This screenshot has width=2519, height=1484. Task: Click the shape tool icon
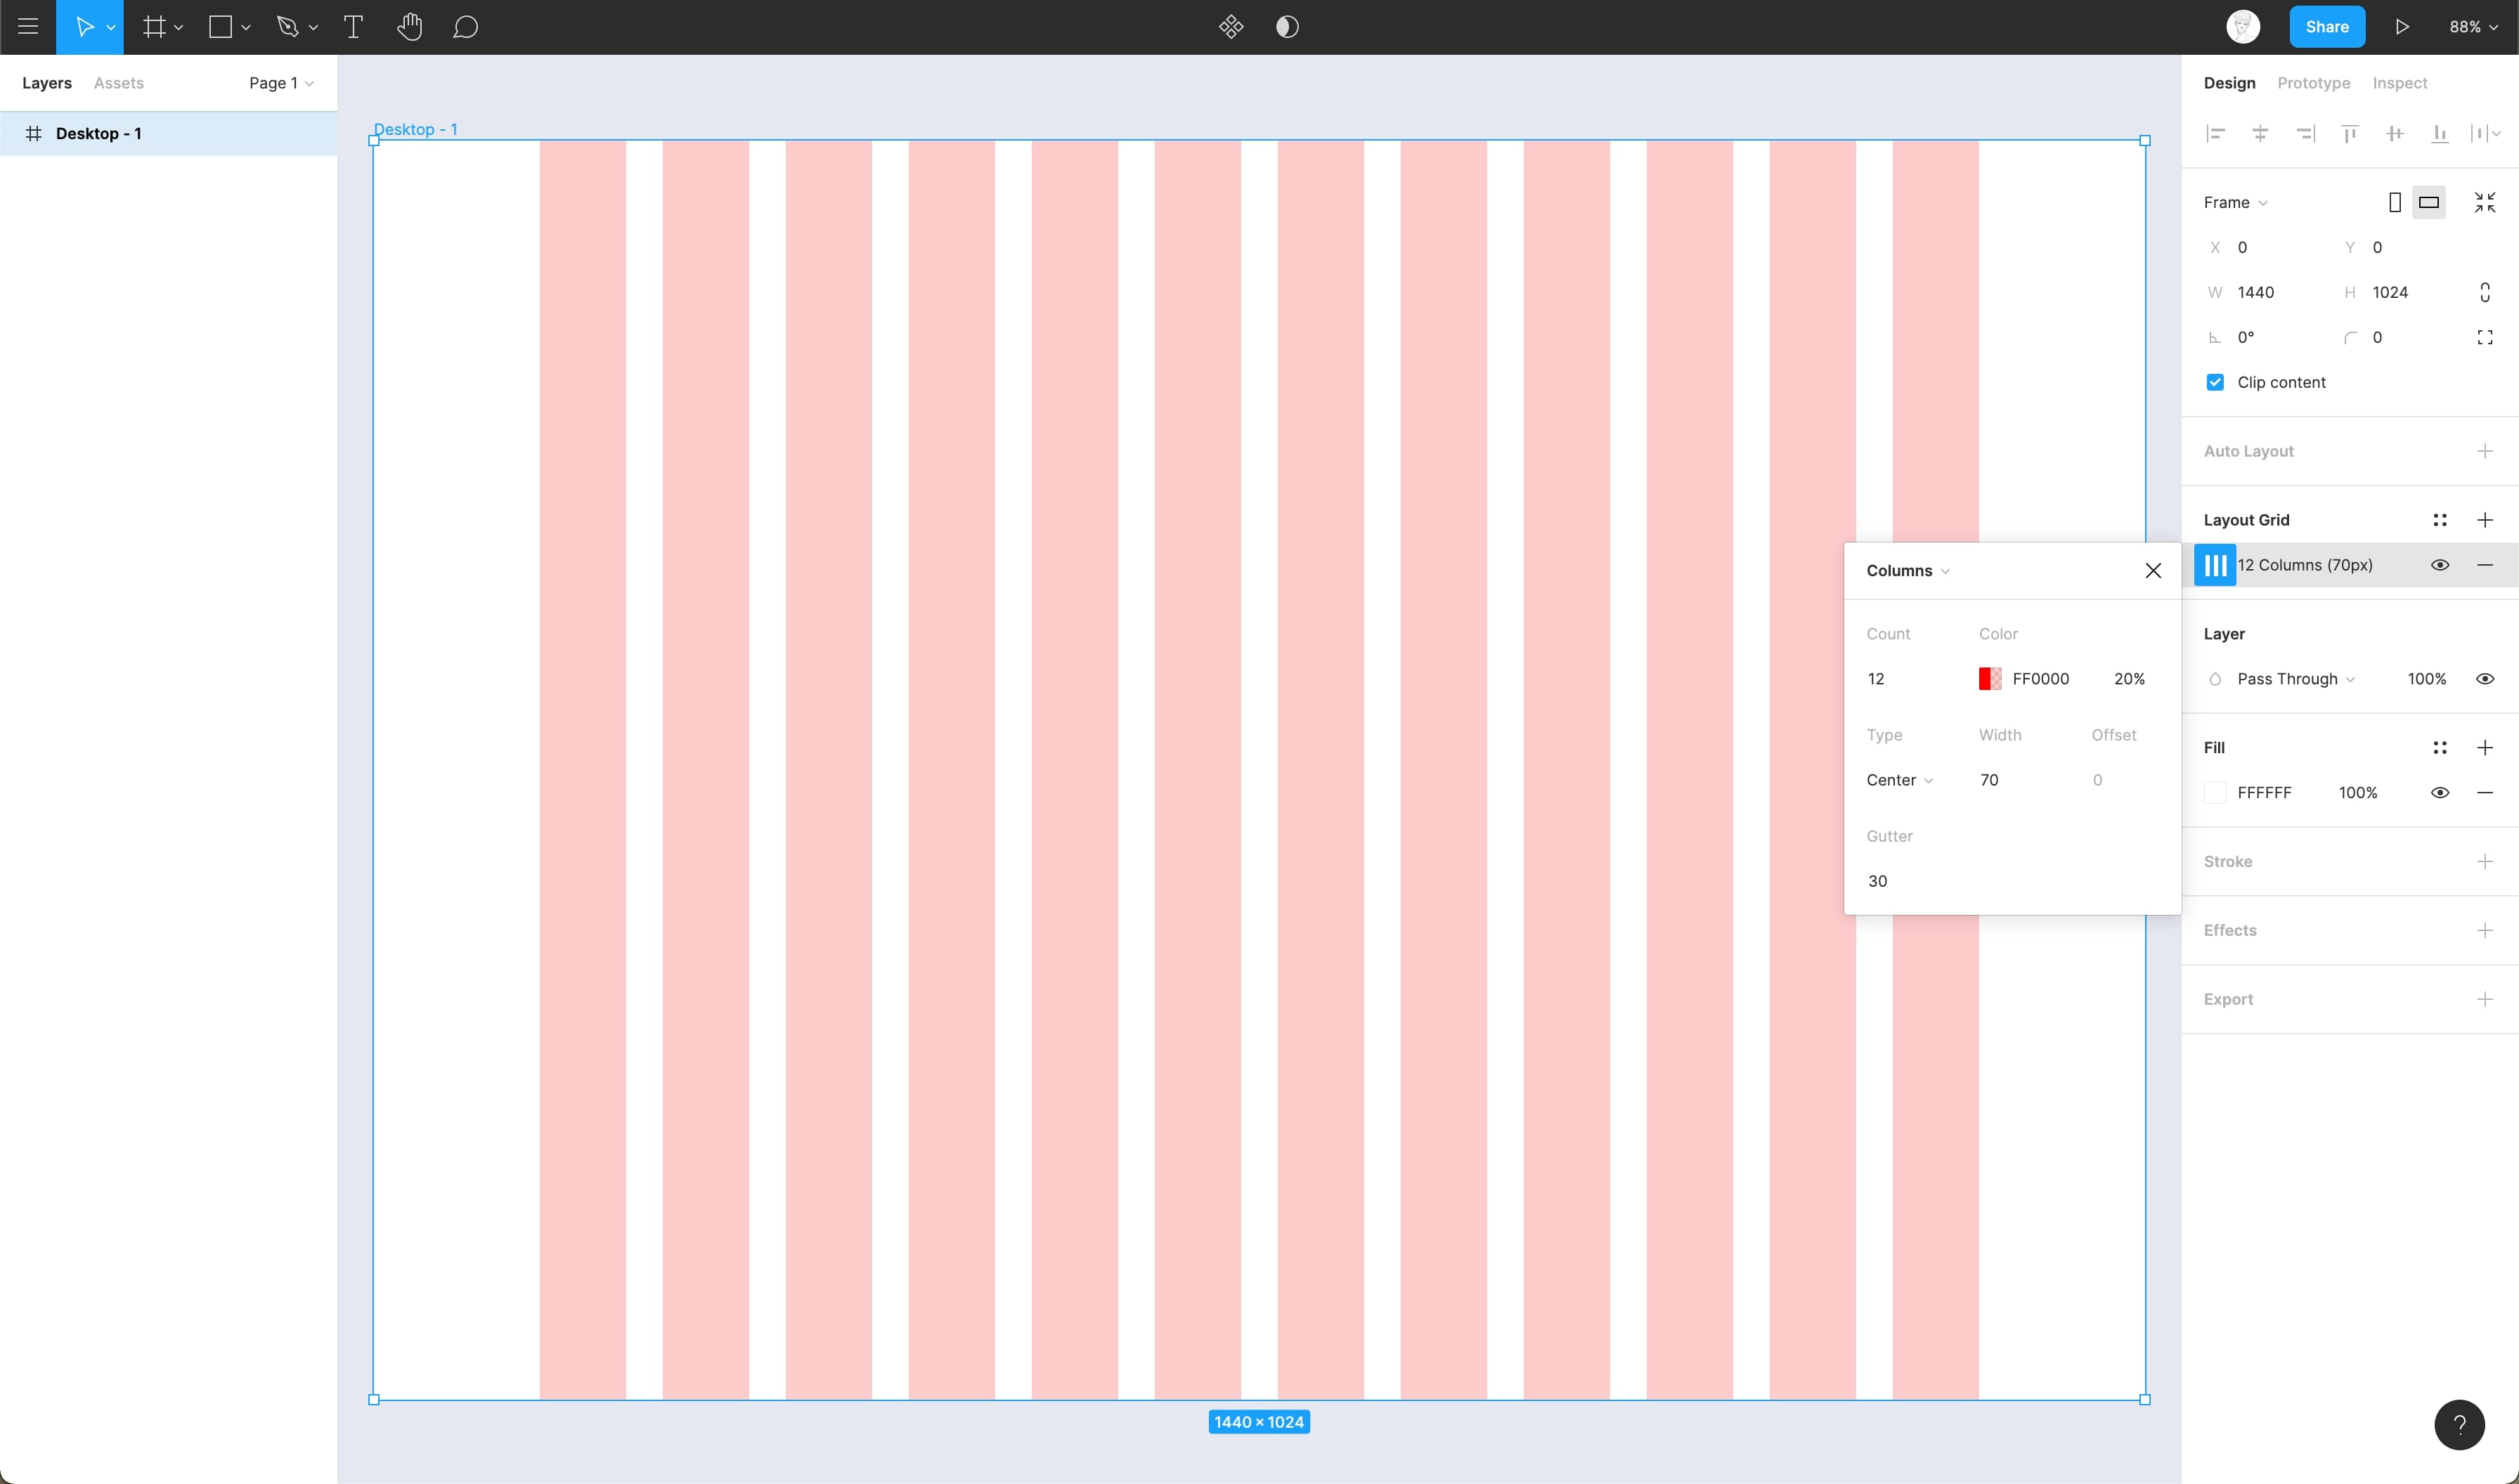(x=219, y=27)
